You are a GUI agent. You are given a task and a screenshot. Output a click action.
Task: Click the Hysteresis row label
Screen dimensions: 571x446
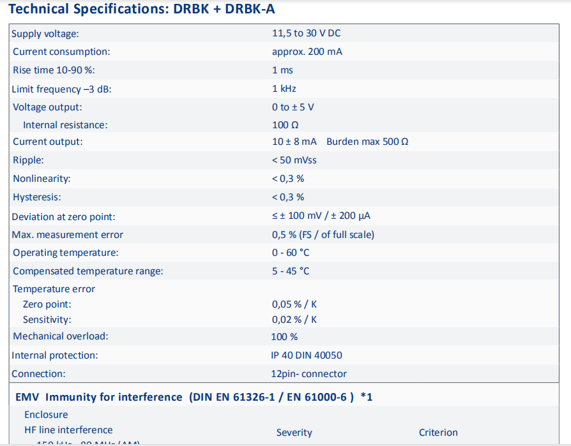point(37,197)
